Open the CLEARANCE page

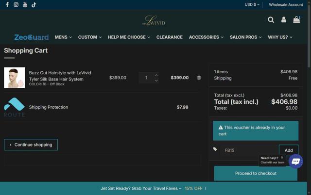coord(170,37)
